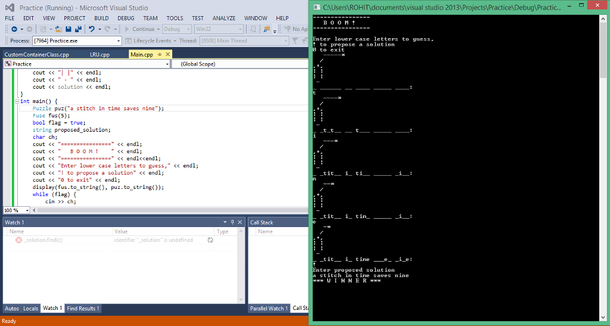This screenshot has height=326, width=610.
Task: Click the Watch 1 scroll down arrow
Action: tap(241, 300)
